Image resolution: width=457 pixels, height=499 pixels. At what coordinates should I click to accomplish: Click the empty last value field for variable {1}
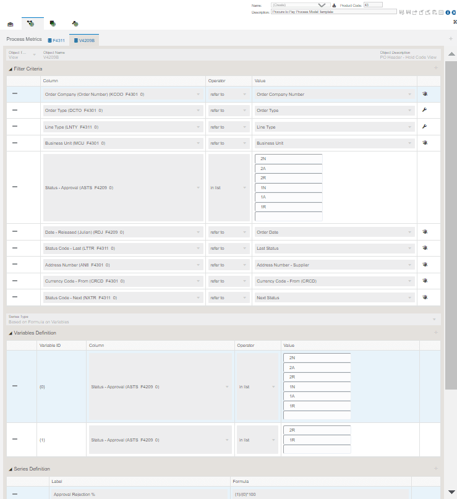pyautogui.click(x=317, y=449)
